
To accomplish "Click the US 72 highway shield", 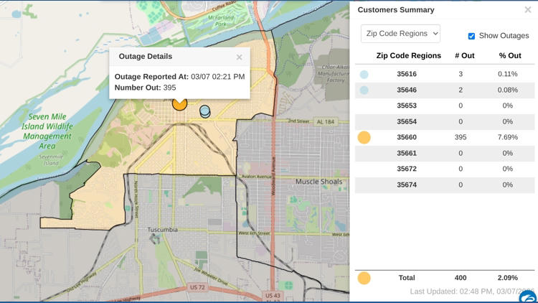I will tap(197, 287).
